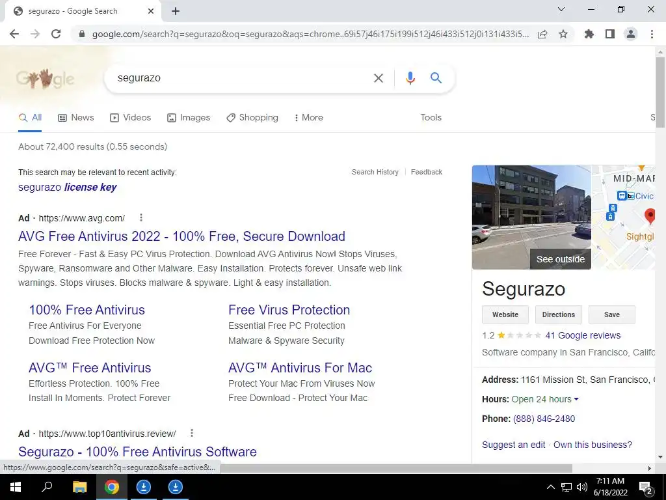Start a search by voice
The width and height of the screenshot is (666, 500).
(410, 78)
